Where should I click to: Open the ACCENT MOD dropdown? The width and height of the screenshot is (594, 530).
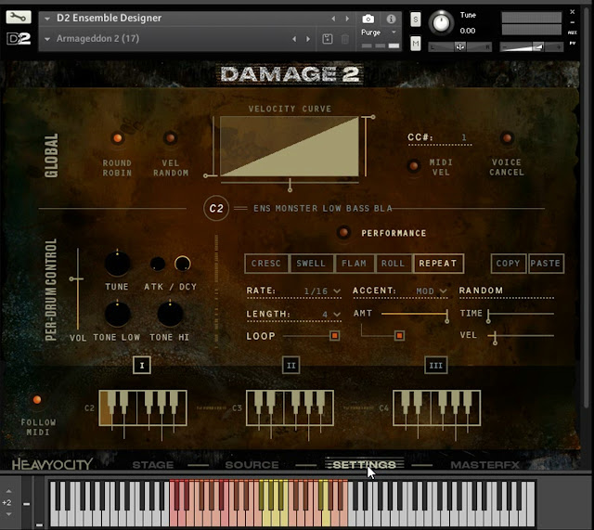[431, 291]
